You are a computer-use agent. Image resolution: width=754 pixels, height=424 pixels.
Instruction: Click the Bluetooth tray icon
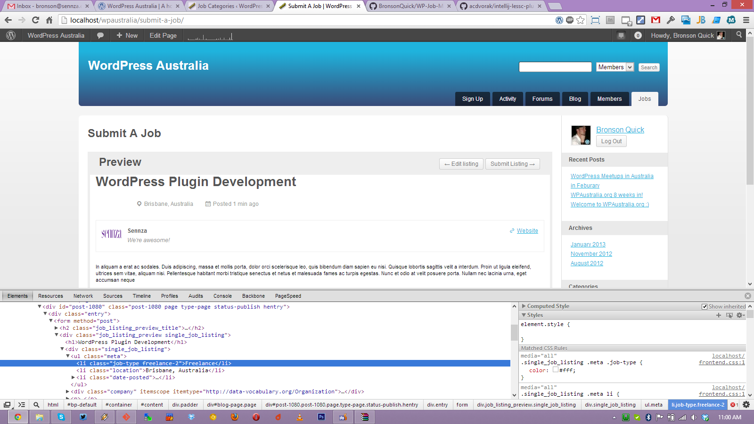648,417
